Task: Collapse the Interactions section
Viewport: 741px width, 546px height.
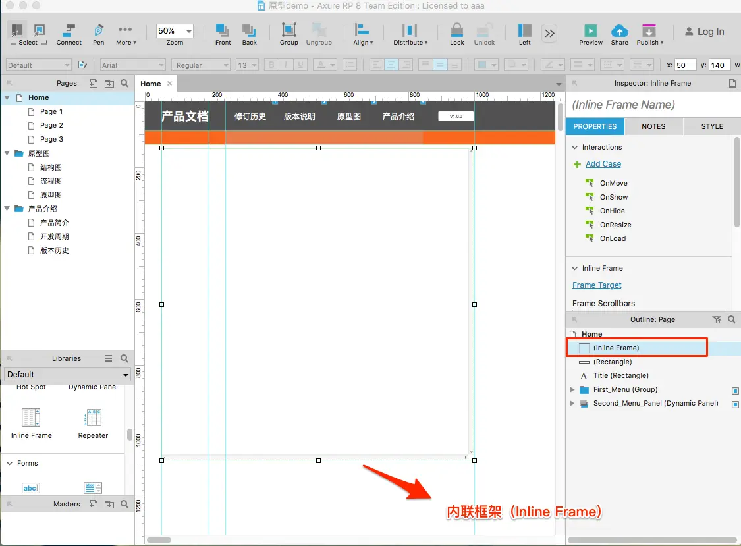Action: point(574,147)
